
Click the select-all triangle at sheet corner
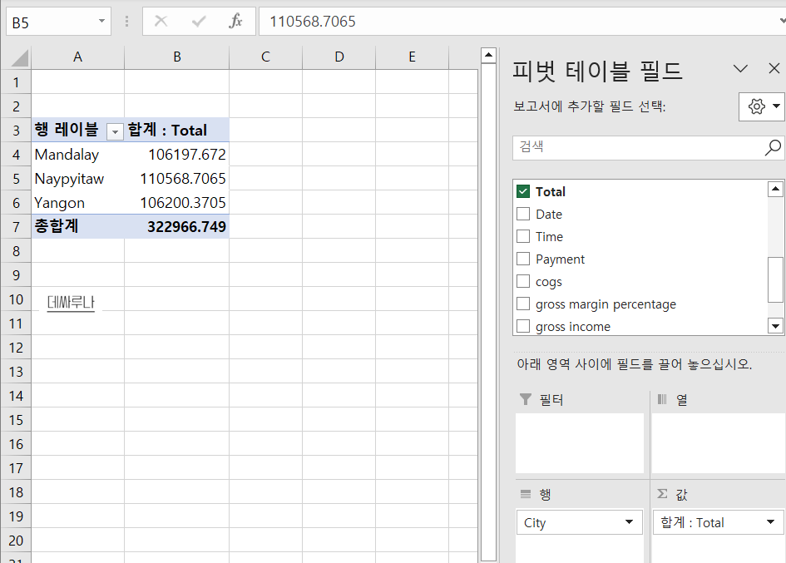(x=20, y=57)
